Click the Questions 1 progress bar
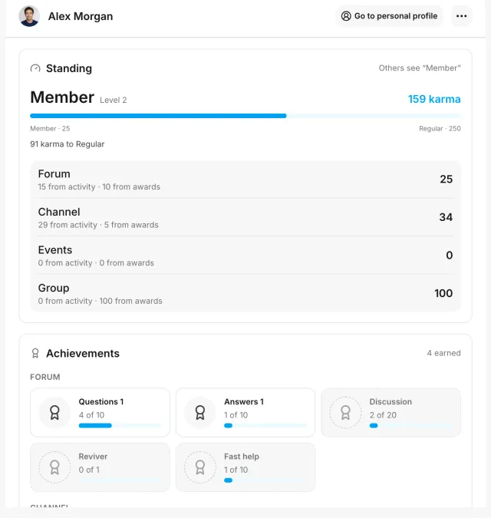 (x=120, y=425)
